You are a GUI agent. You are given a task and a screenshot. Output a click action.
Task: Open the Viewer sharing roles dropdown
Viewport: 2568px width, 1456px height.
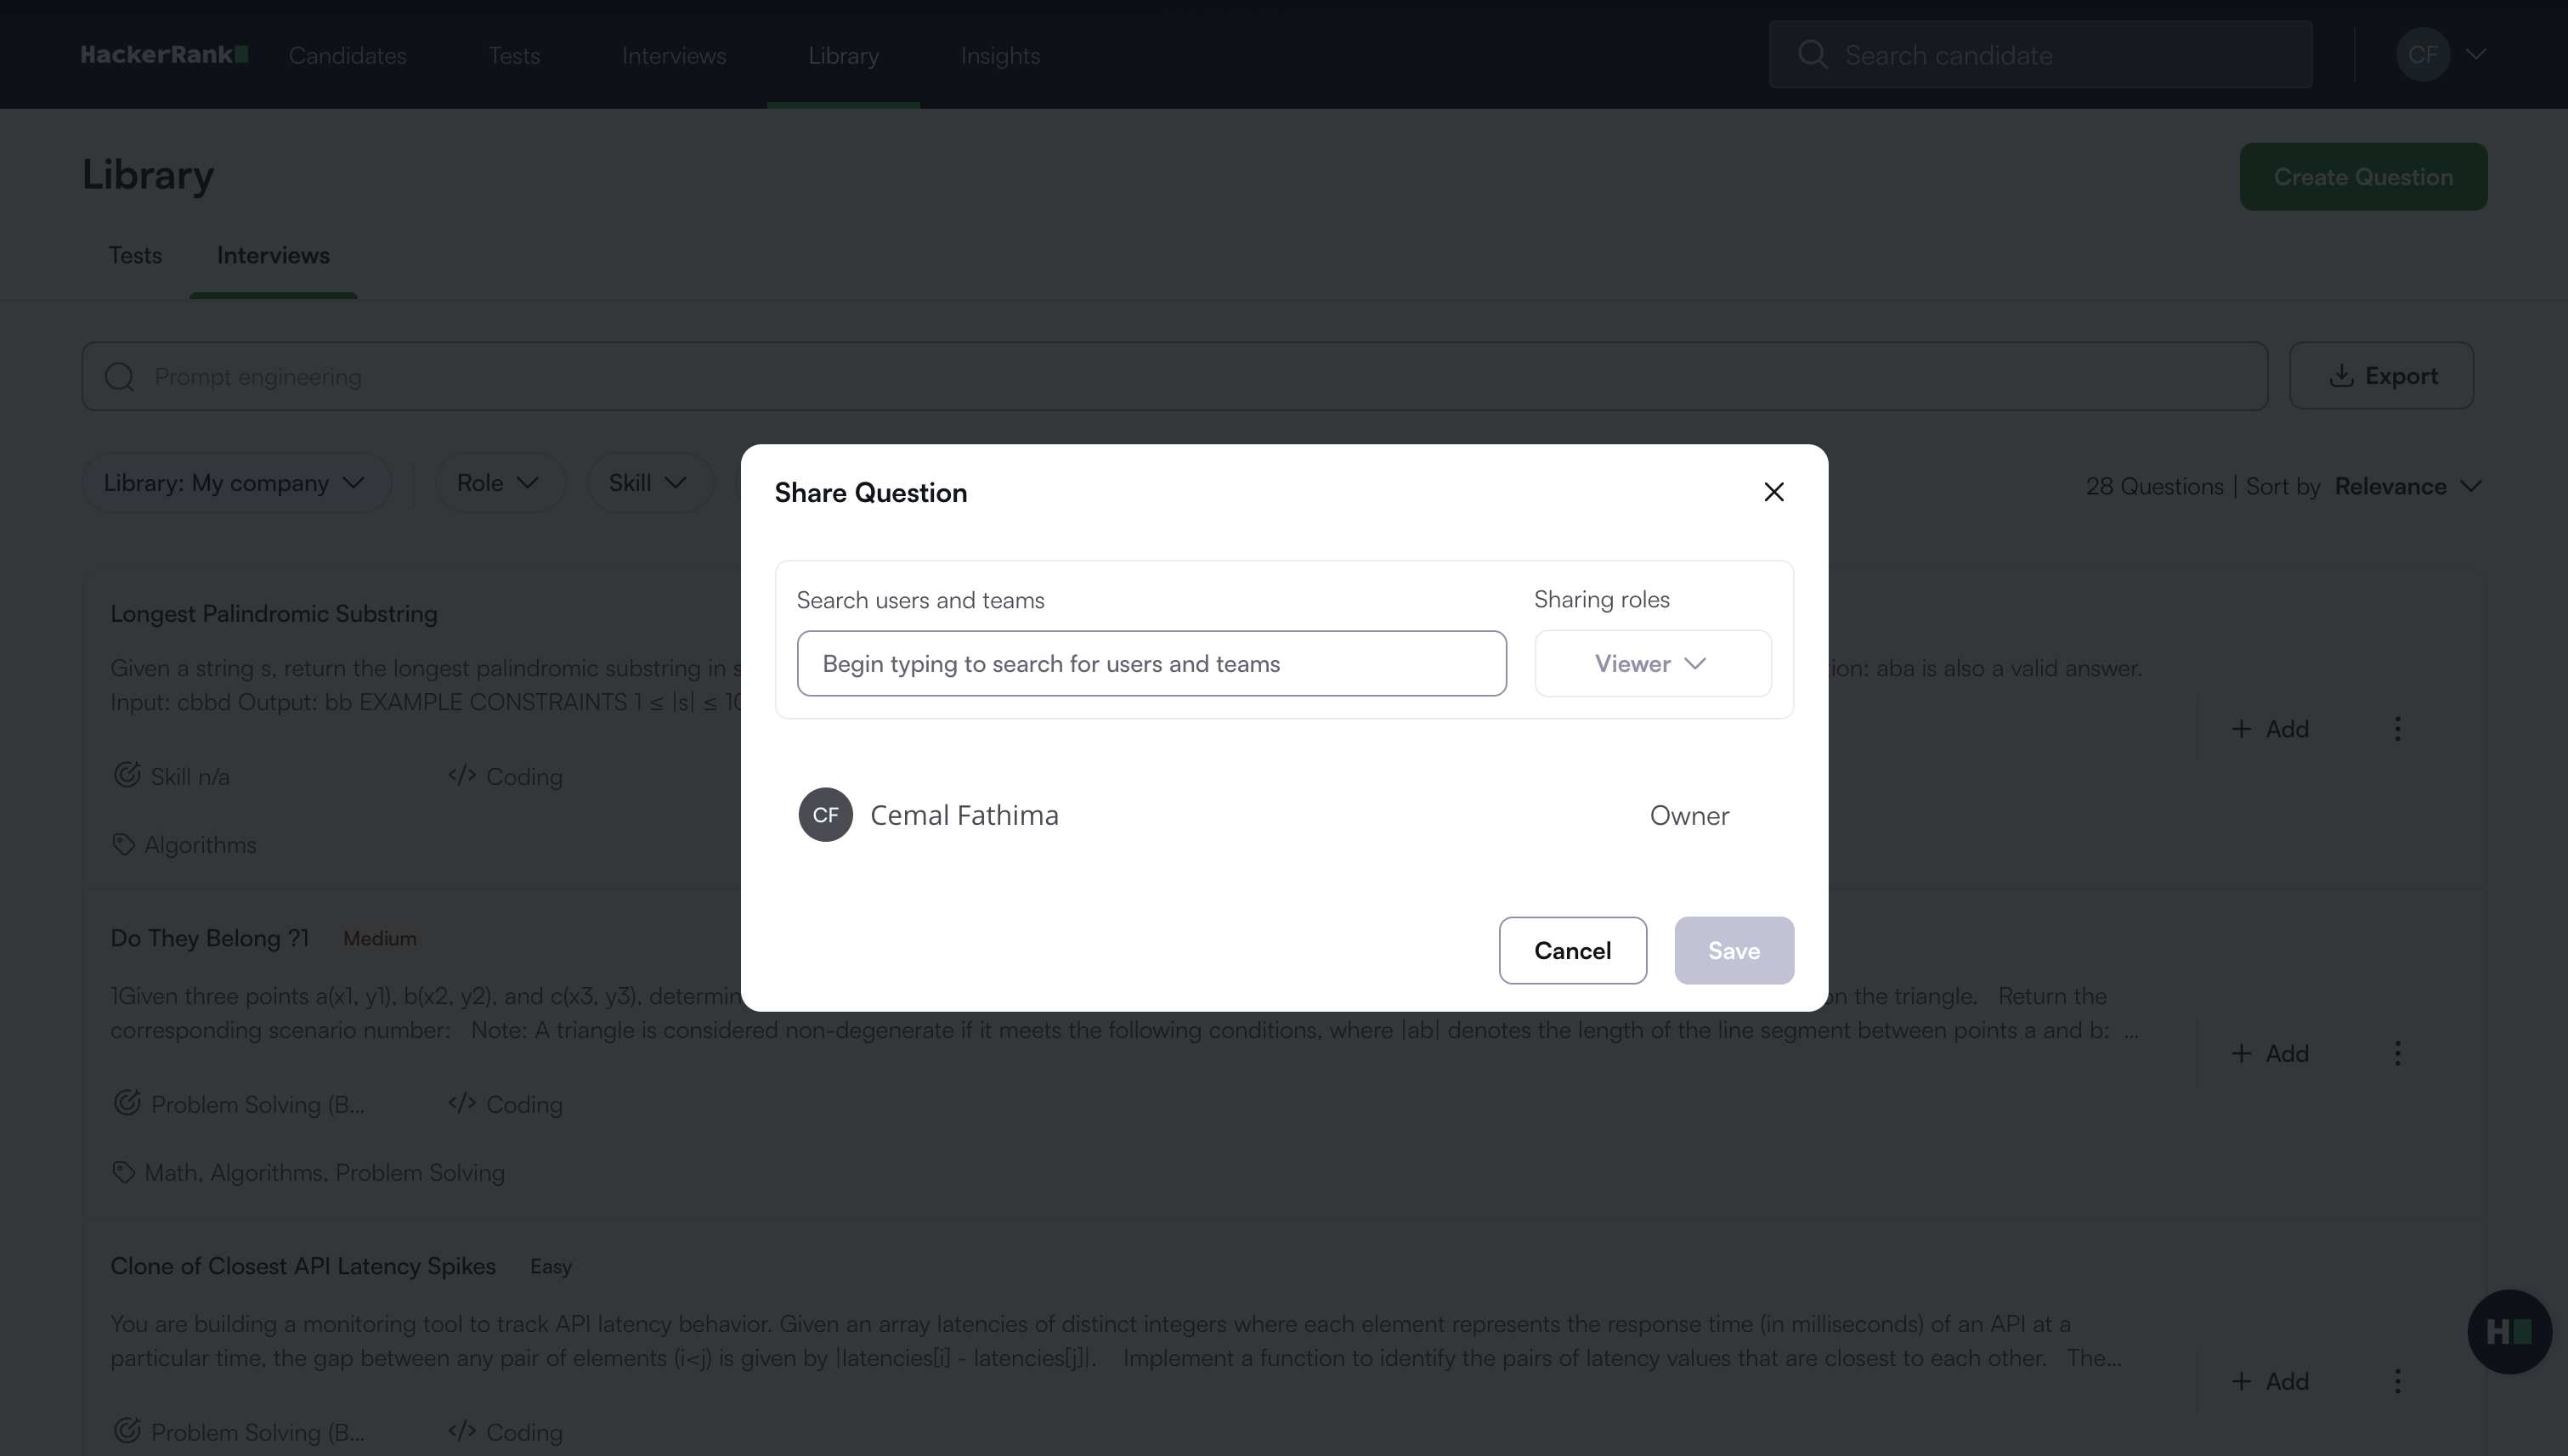(x=1653, y=664)
